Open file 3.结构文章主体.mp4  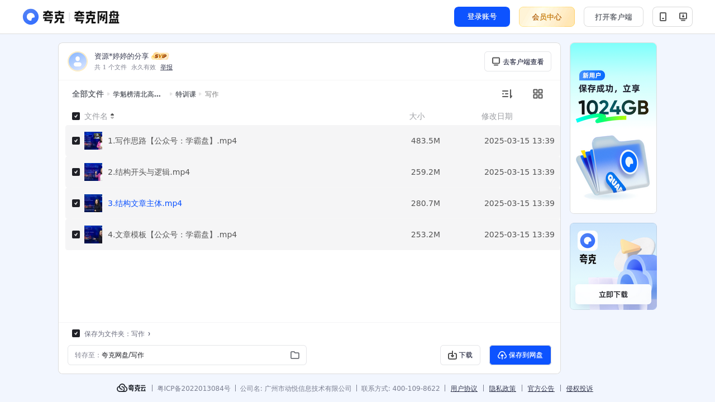(145, 203)
